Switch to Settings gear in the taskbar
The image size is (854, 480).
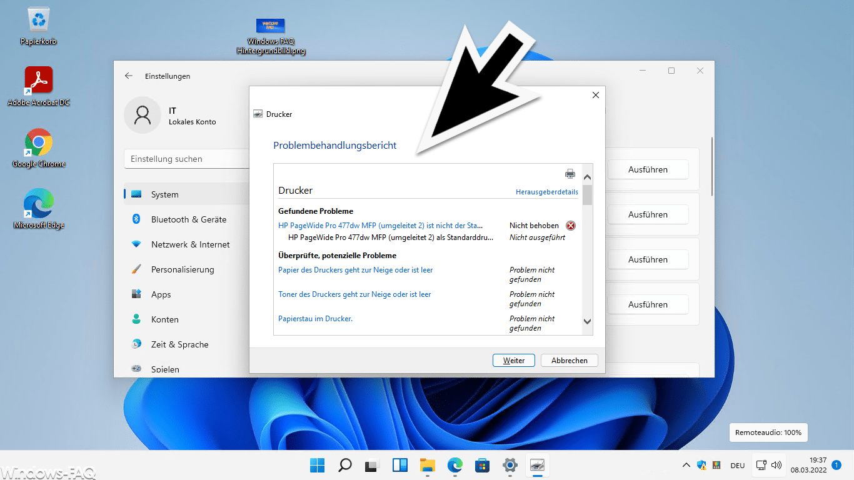click(510, 465)
